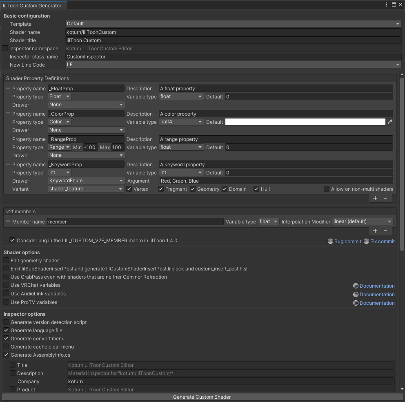The image size is (405, 402).
Task: Click the _RangeProp row drag handle
Action: click(x=8, y=139)
